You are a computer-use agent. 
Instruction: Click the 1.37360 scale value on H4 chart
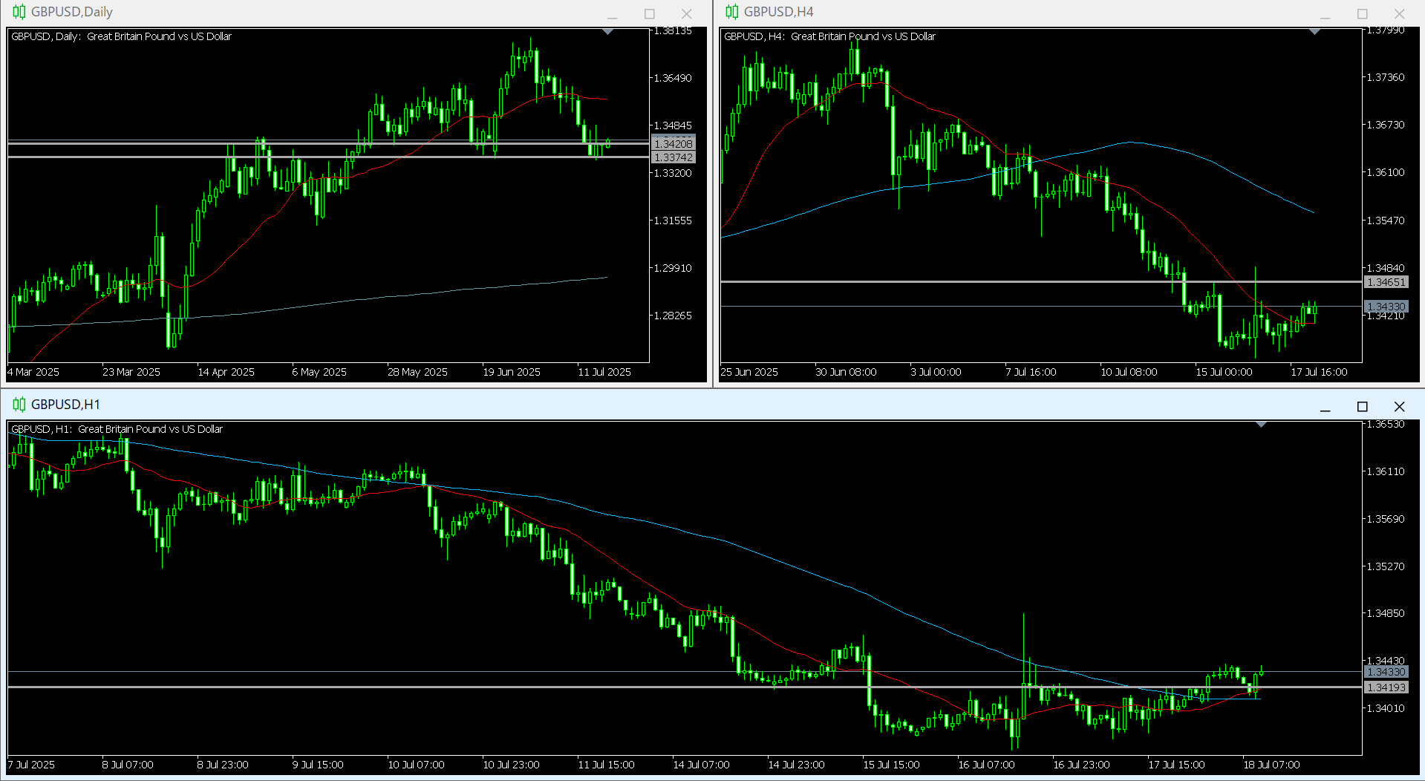pos(1386,77)
